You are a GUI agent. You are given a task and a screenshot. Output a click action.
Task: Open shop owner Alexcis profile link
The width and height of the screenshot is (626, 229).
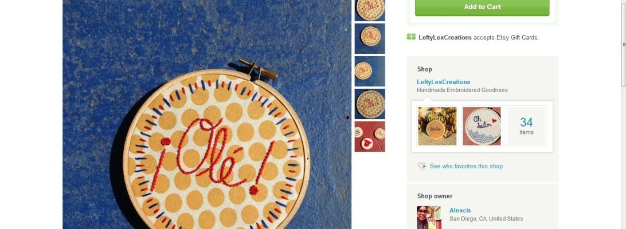pos(460,210)
